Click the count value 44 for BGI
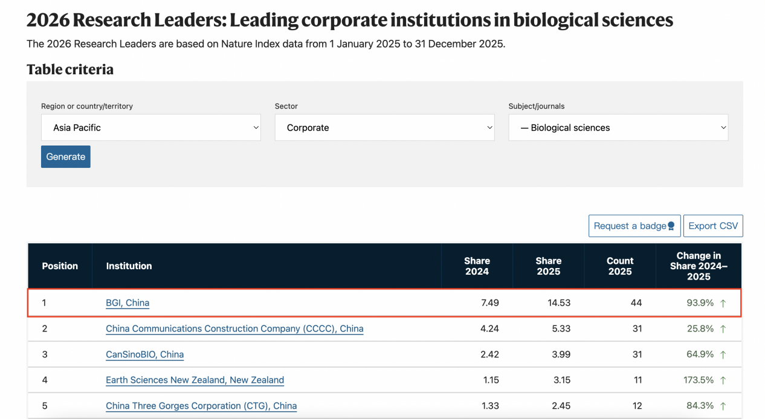The image size is (765, 419). [636, 303]
